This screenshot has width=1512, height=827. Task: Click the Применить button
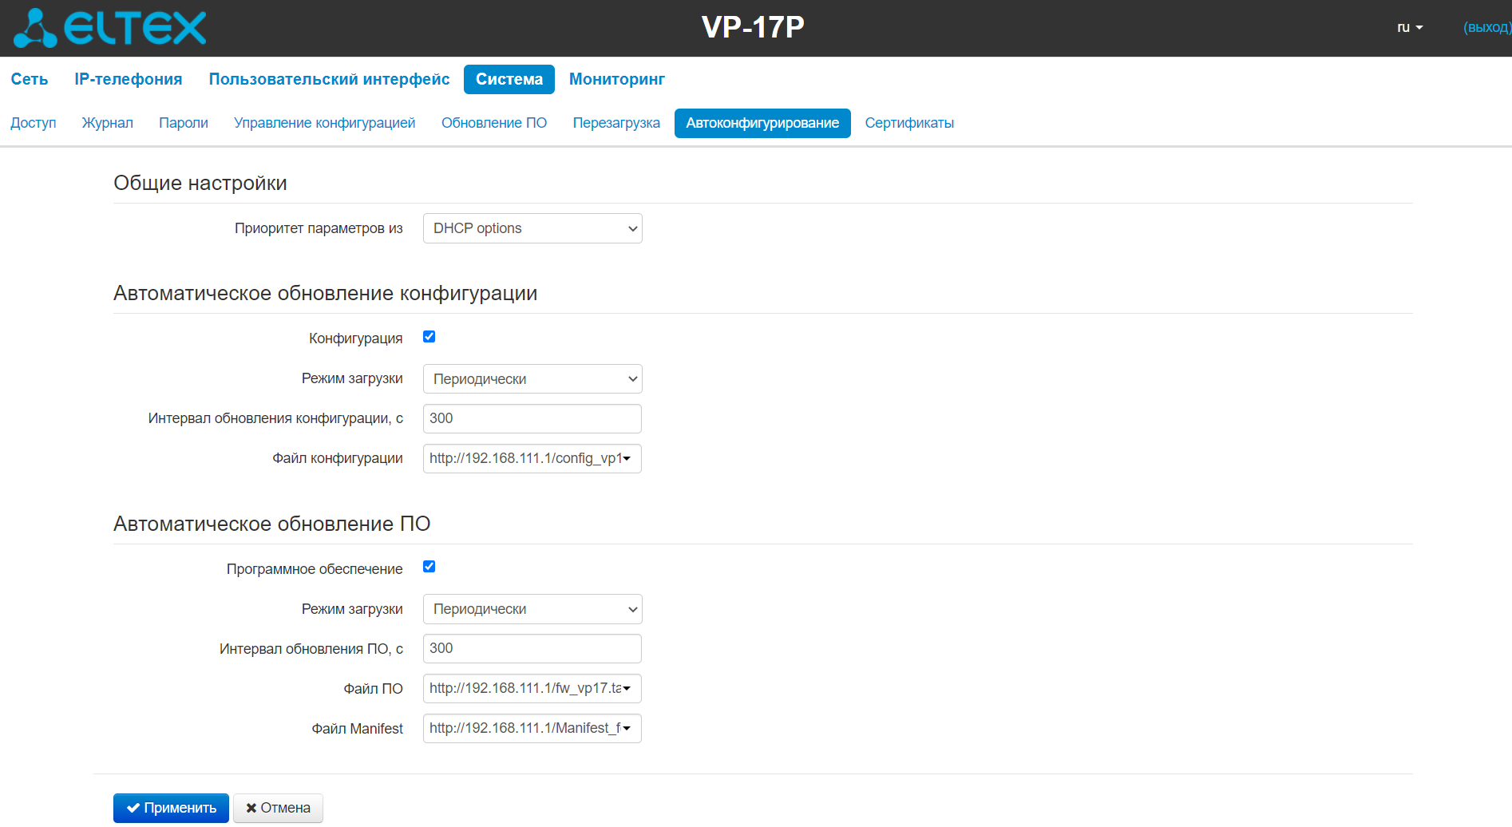click(171, 808)
